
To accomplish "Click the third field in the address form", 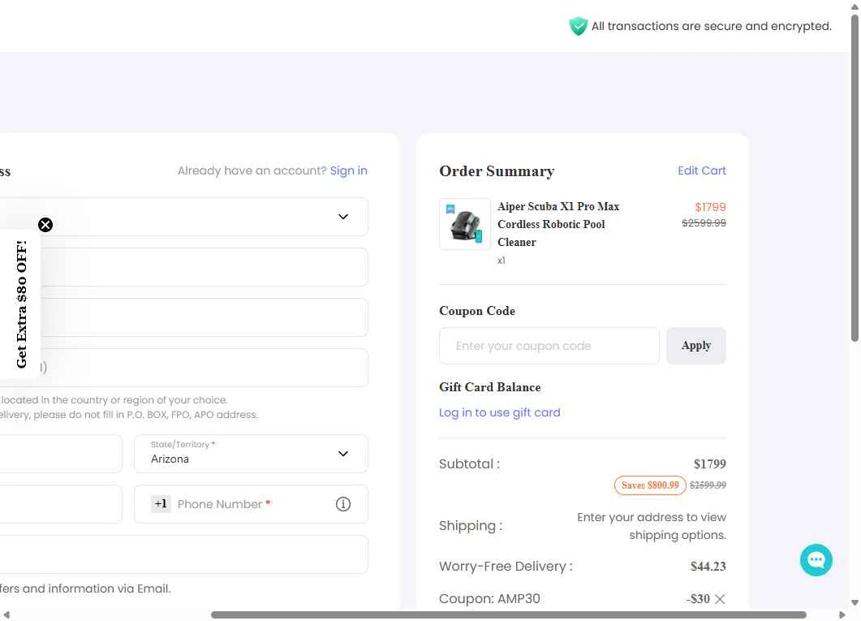I will (x=184, y=317).
